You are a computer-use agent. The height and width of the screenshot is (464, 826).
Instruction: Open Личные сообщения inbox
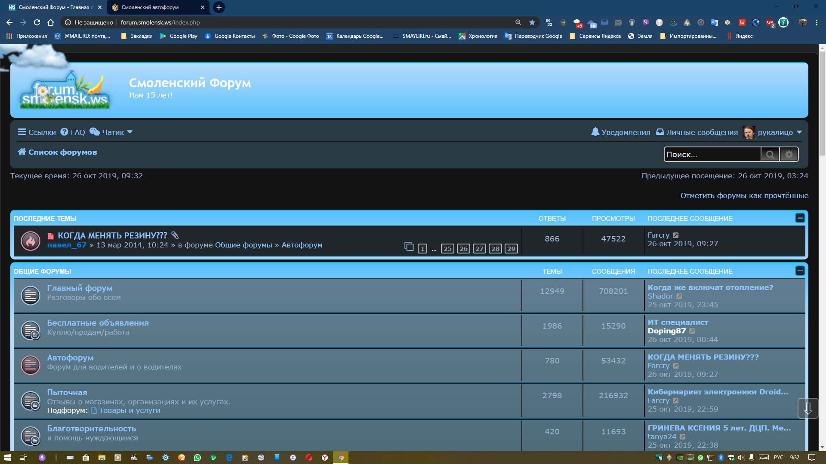(697, 132)
